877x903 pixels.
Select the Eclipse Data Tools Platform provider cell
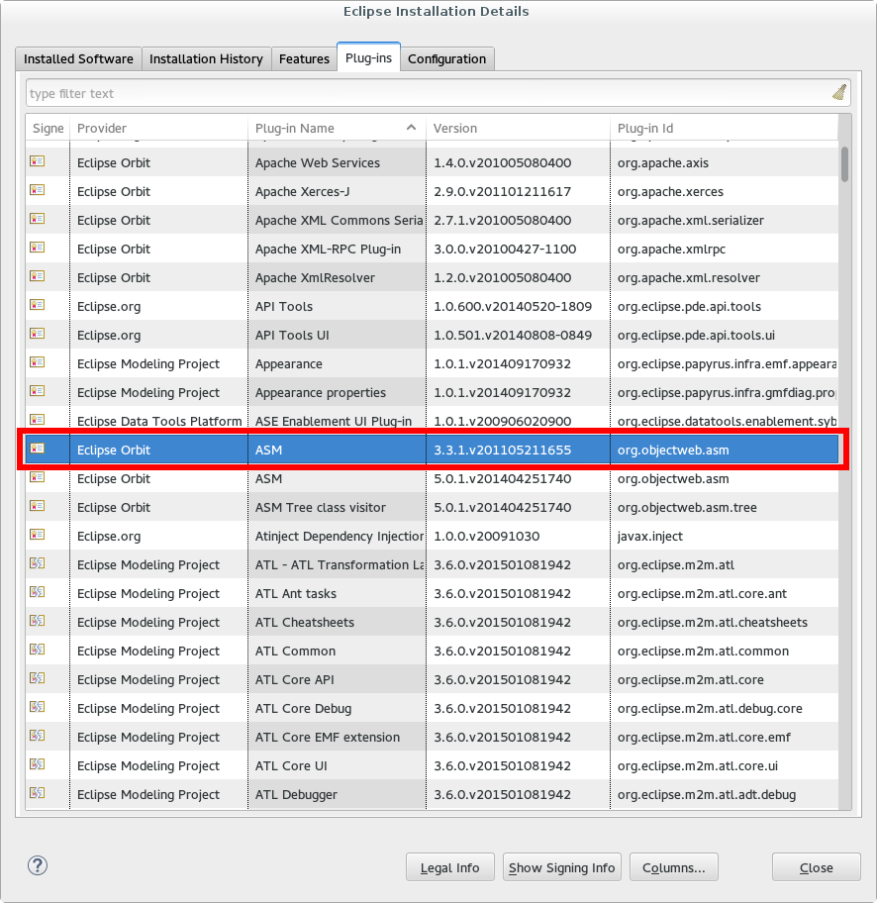[x=159, y=422]
